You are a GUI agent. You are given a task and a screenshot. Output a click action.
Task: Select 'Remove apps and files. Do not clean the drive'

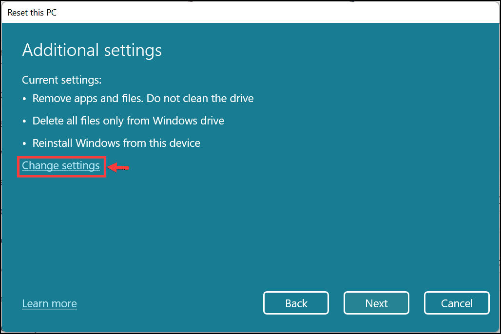143,99
